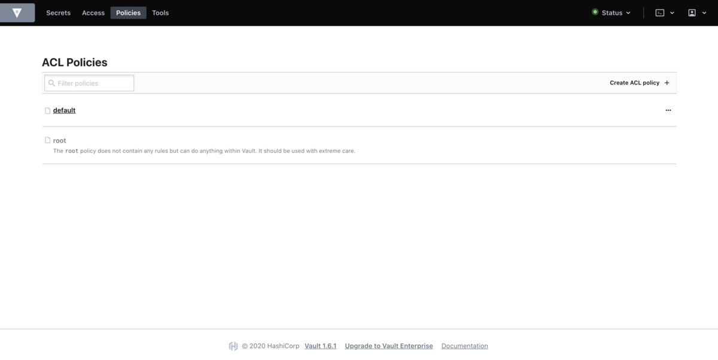This screenshot has height=360, width=718.
Task: Click the file icon next to default
Action: coord(48,110)
